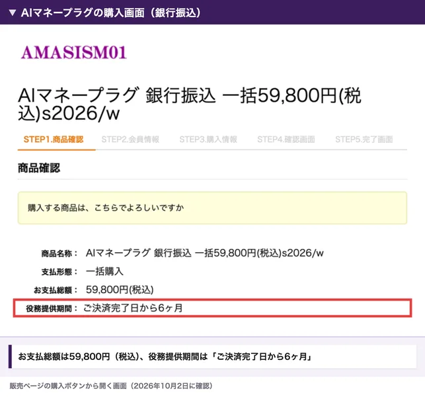Click the 購入する商品は、こちらでよろしいですか notice
This screenshot has width=425, height=397.
click(x=212, y=208)
